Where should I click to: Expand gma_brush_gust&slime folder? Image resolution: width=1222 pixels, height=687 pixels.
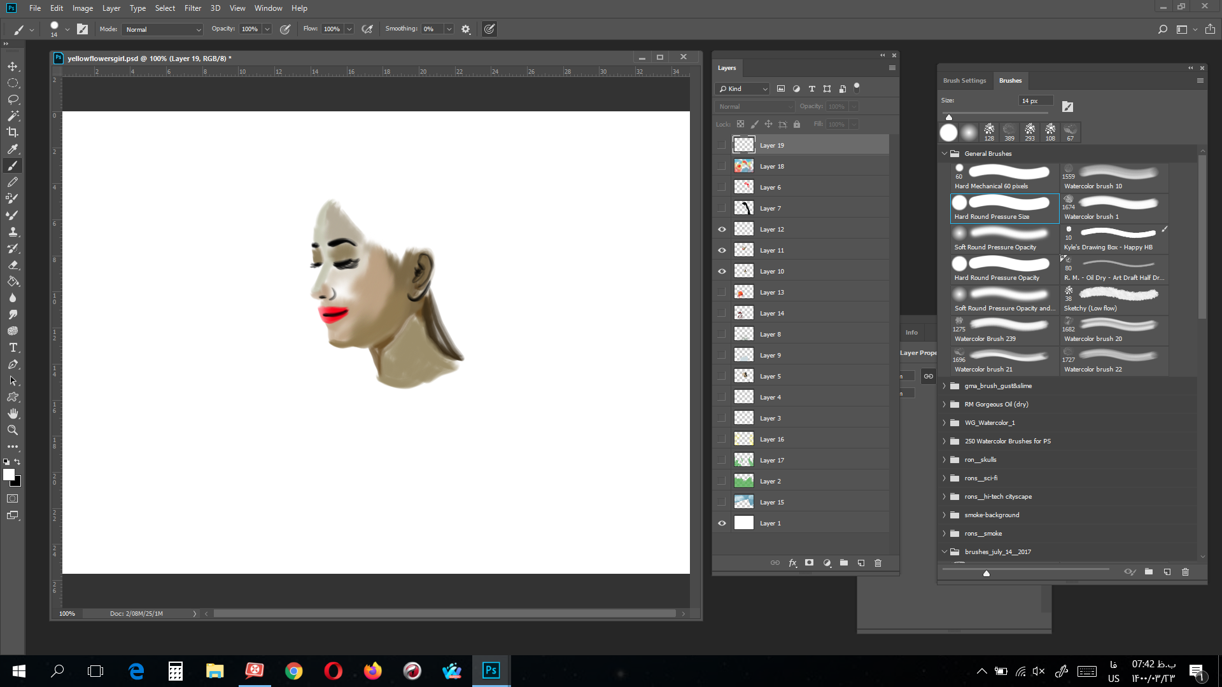(945, 386)
